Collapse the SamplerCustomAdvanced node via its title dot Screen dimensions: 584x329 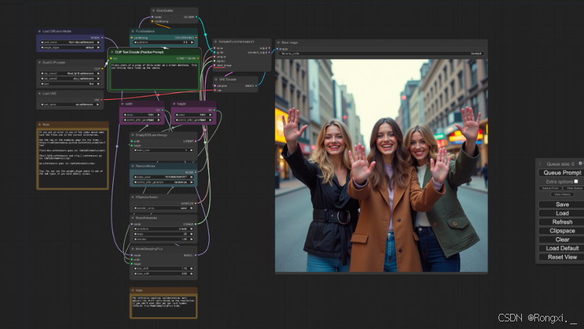[216, 42]
